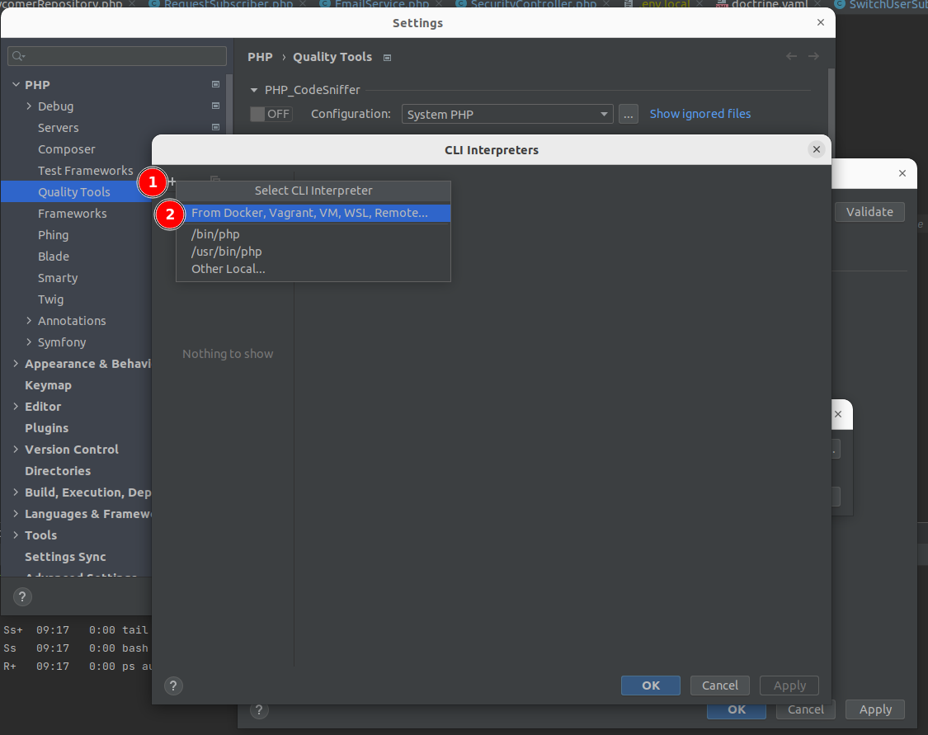Click the add interpreter plus icon
928x735 pixels.
click(x=172, y=181)
